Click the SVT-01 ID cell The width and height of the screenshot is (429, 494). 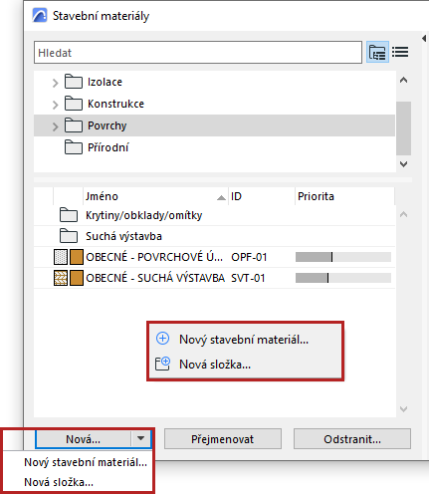point(248,278)
